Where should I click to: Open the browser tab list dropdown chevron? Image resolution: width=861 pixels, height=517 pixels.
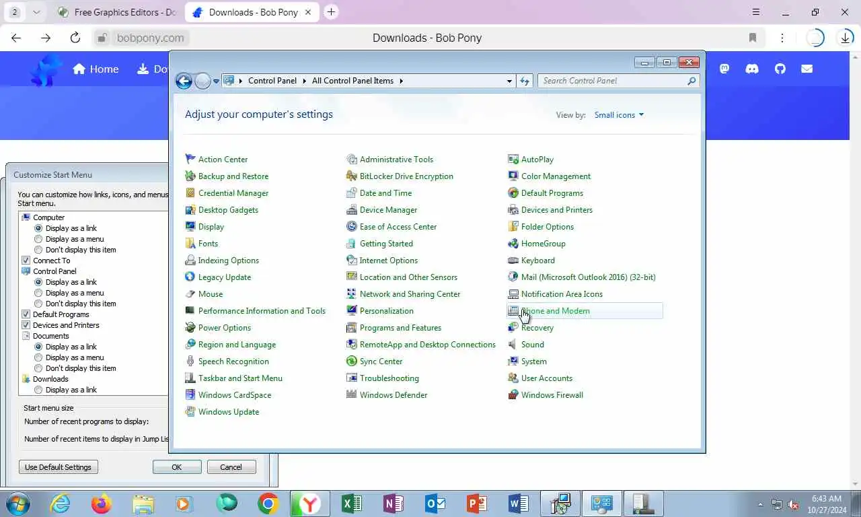(36, 12)
